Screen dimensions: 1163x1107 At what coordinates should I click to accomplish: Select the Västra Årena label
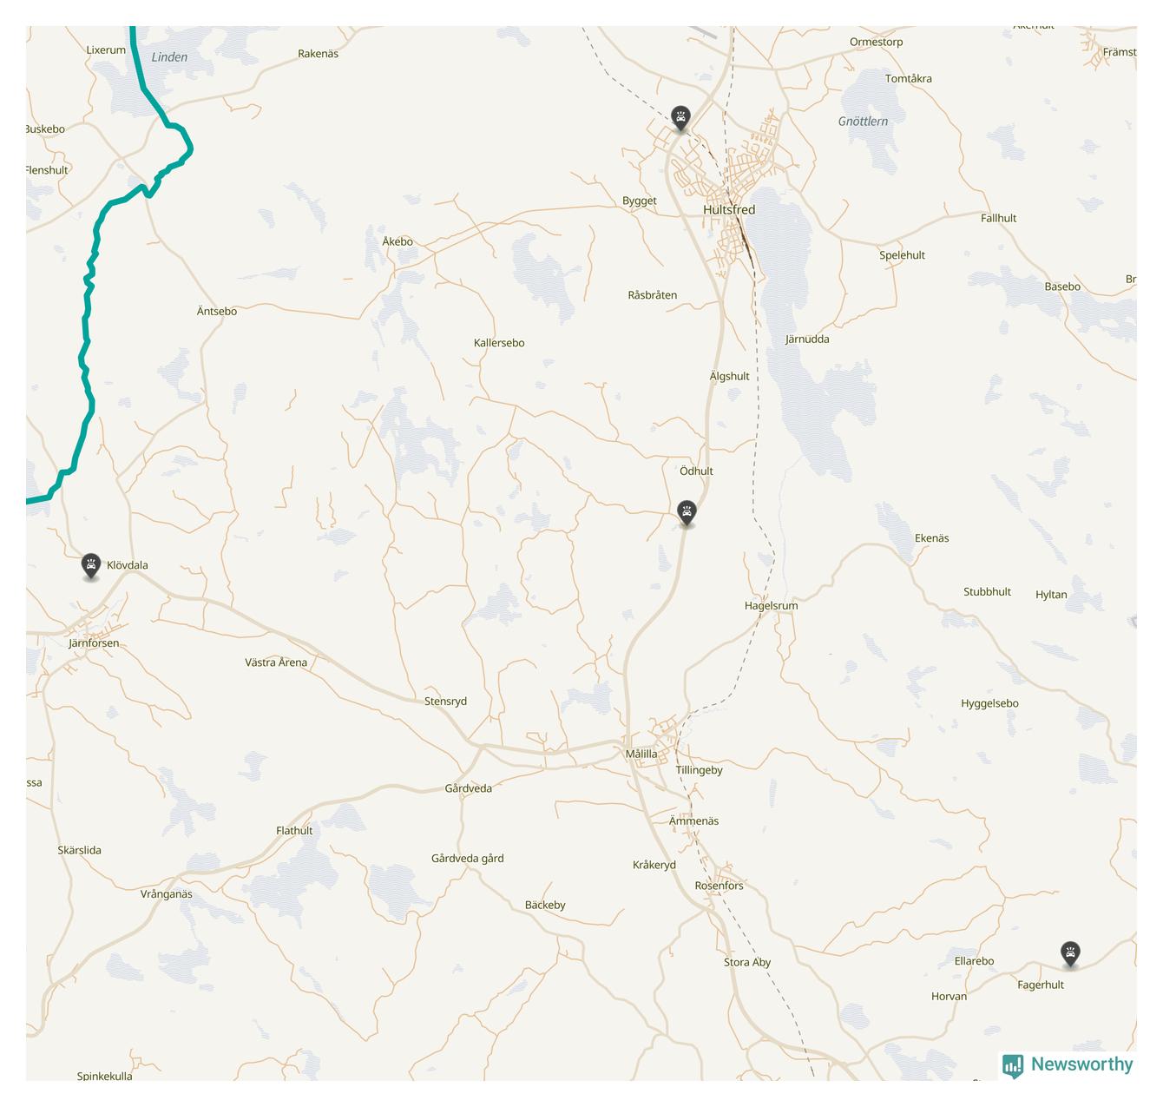click(276, 662)
